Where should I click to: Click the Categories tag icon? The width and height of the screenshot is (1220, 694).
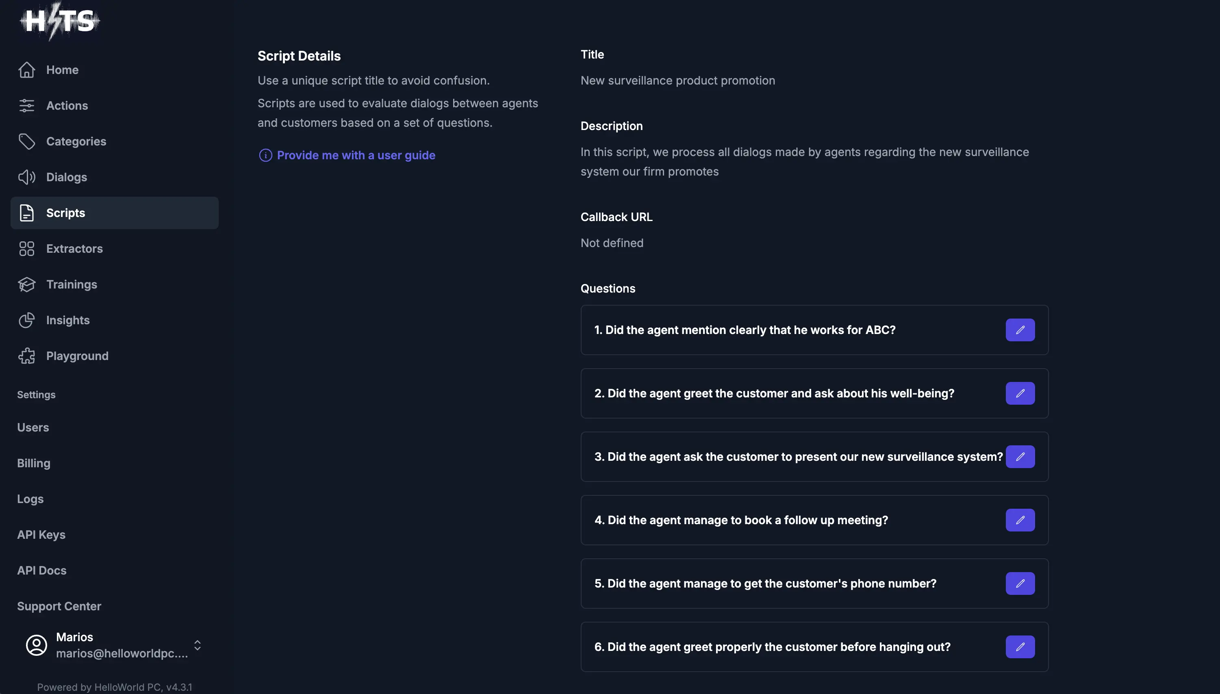(x=27, y=141)
